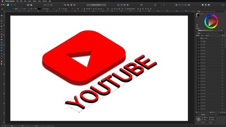
Task: Select the Frame Text tool
Action: [x=1, y=56]
